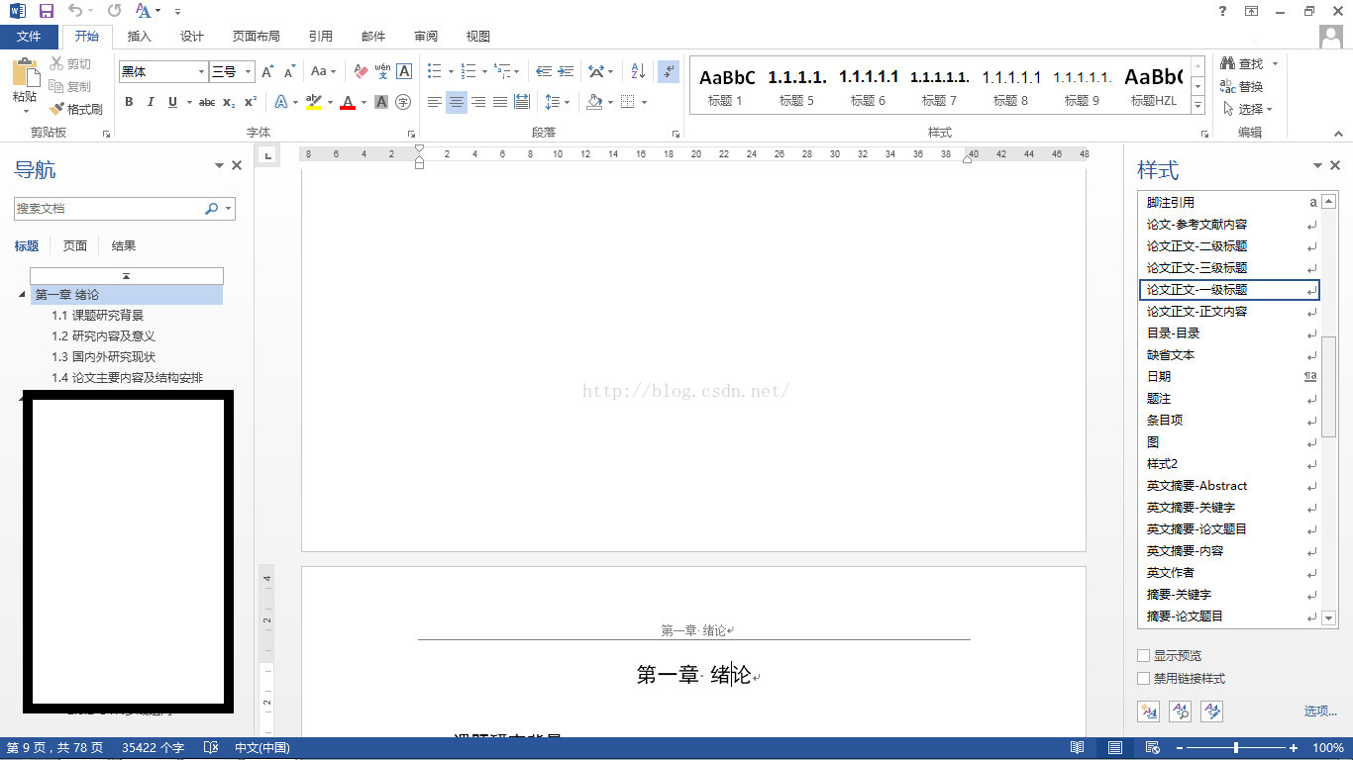Viewport: 1353px width, 760px height.
Task: Undo the last action
Action: (76, 11)
